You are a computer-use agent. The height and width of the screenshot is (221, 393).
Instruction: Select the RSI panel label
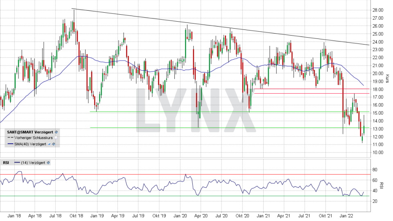pos(6,162)
